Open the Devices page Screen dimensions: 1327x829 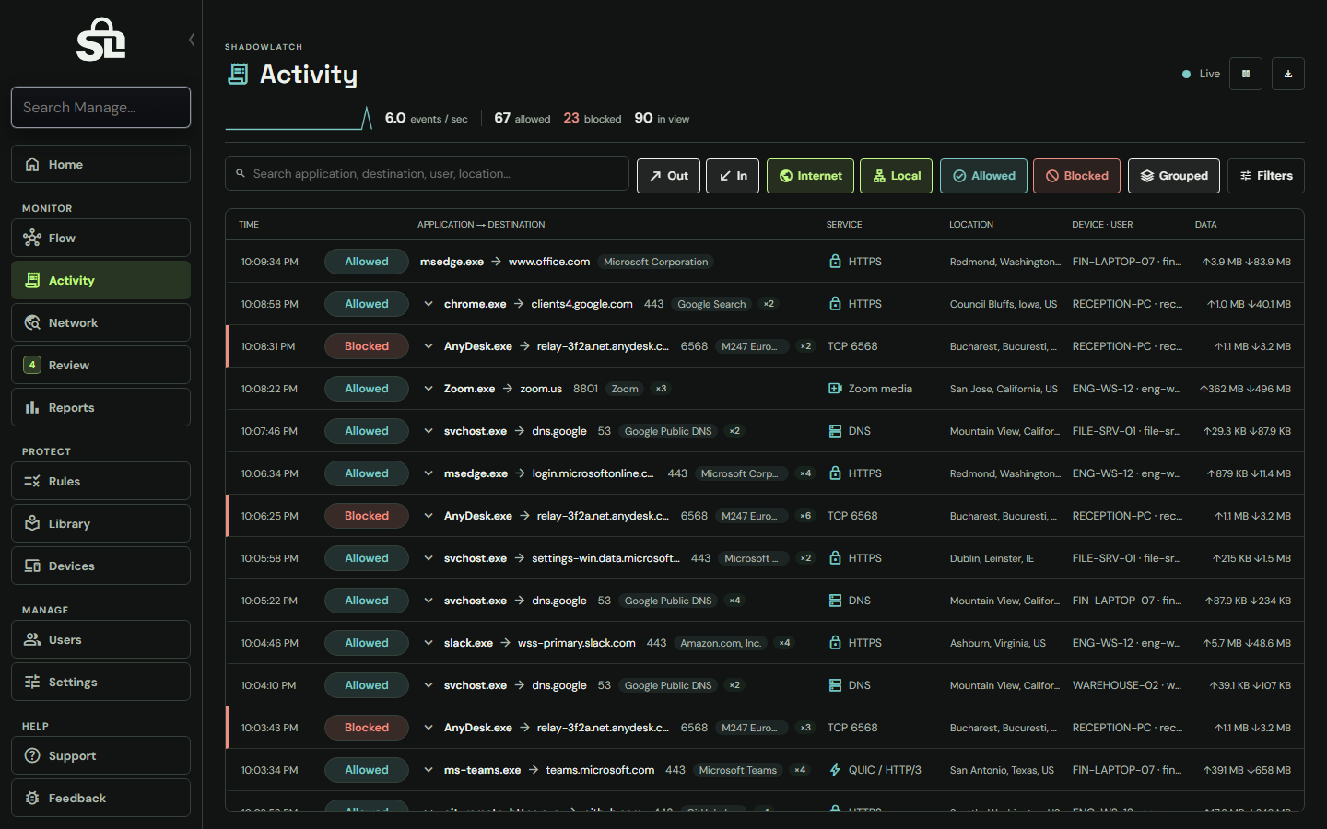pyautogui.click(x=100, y=566)
